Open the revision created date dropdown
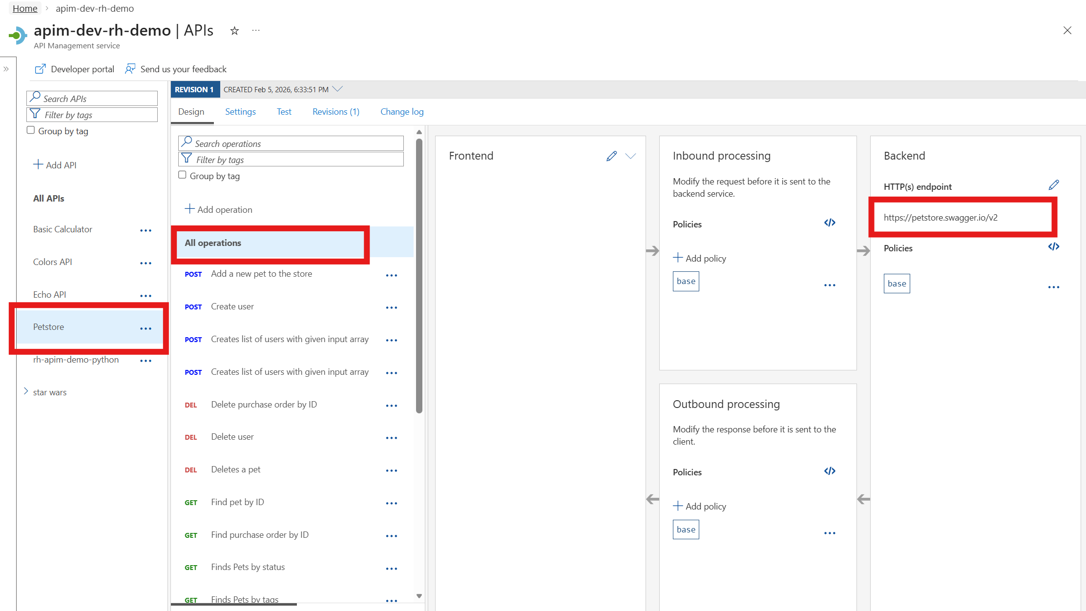The height and width of the screenshot is (611, 1086). pos(337,89)
